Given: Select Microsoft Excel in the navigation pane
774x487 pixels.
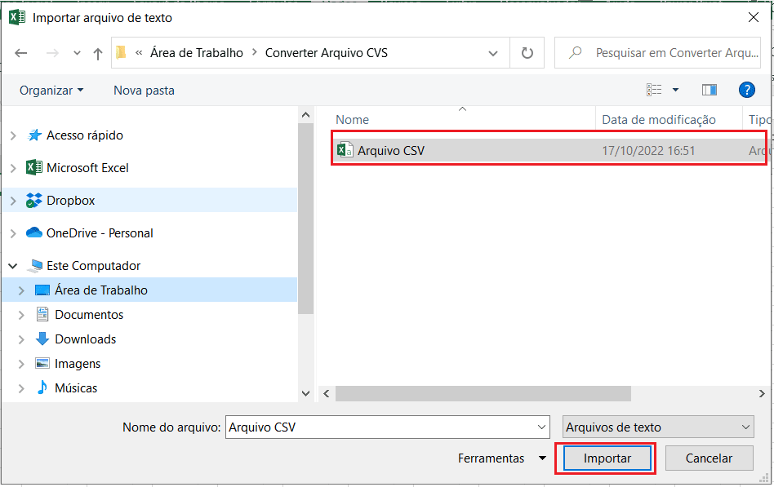Looking at the screenshot, I should 87,167.
